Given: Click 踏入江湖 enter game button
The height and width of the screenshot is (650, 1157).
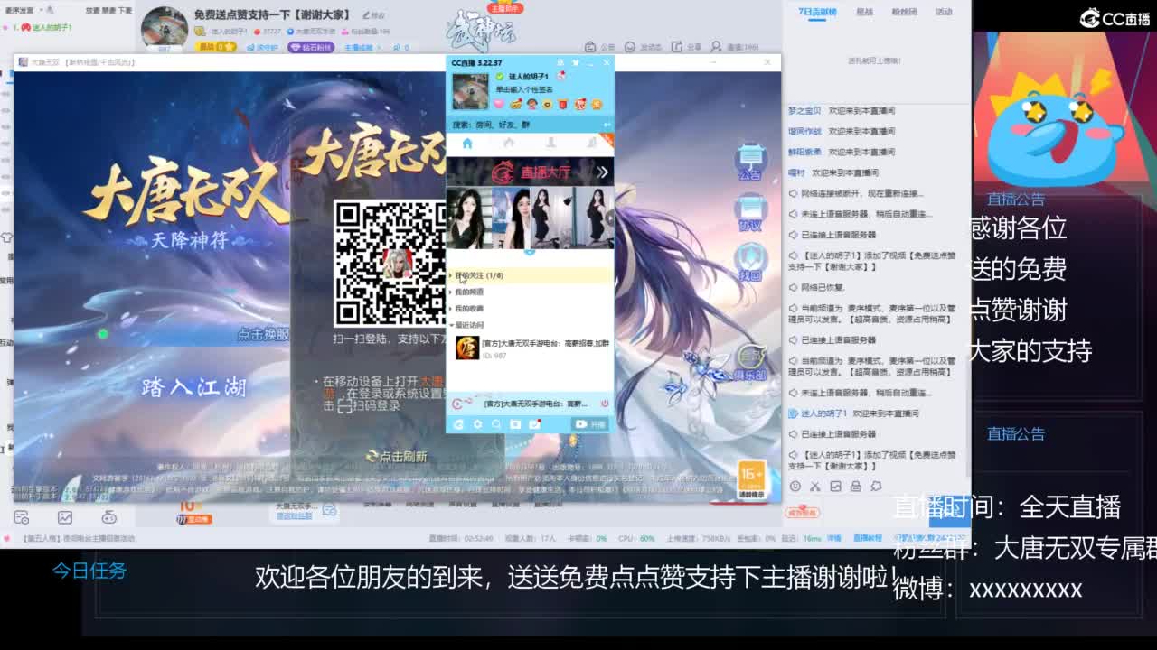Looking at the screenshot, I should [193, 387].
